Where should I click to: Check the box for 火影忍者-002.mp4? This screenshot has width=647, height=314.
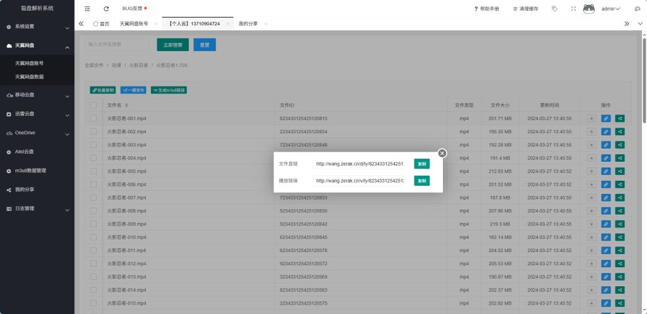pos(94,131)
